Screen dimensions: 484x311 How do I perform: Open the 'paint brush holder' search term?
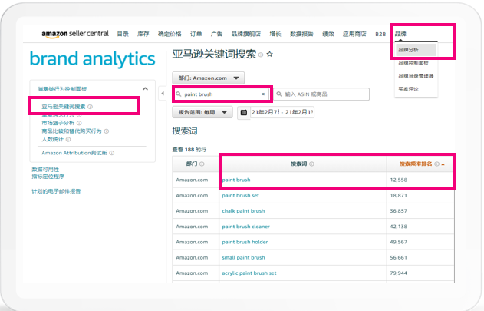(x=245, y=242)
